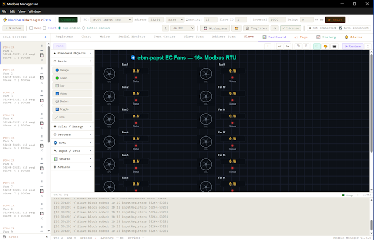Close the Fan 1 poll window
Screen dimensions: 374x240
point(42,60)
